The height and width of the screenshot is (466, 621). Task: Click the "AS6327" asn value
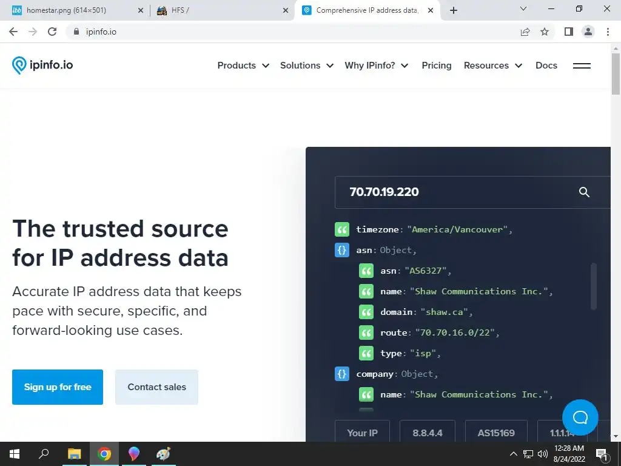[x=425, y=271]
